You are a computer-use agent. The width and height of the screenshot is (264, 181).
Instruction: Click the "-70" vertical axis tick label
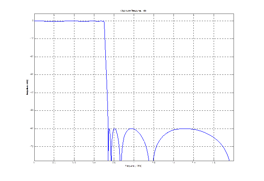32,146
